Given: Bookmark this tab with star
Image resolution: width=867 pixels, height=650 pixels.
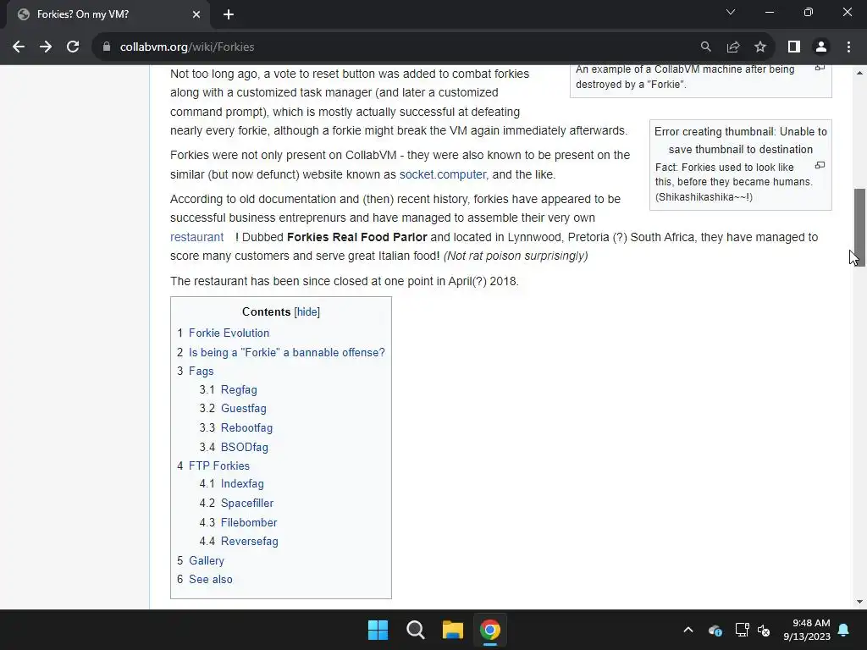Looking at the screenshot, I should tap(760, 47).
